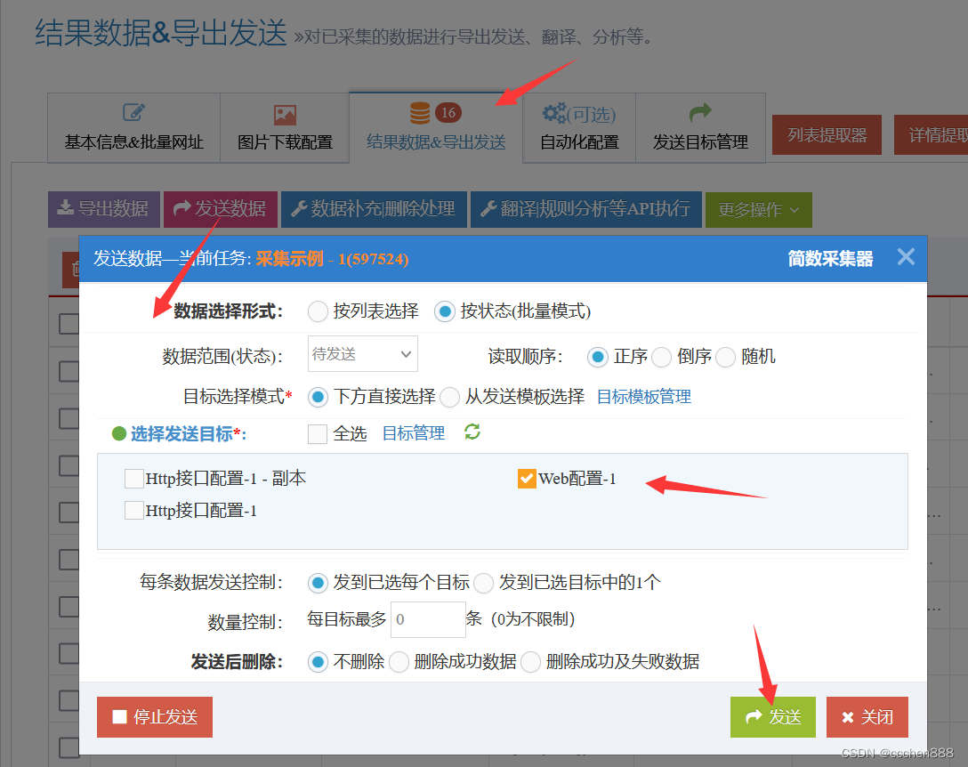
Task: Select 按状态(批量模式) radio option
Action: click(445, 311)
